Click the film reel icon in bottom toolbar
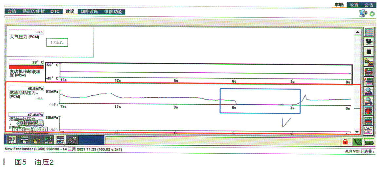The image size is (380, 169). point(72,140)
